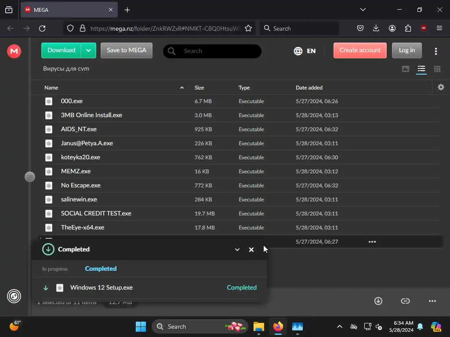
Task: Click the Completed transfer status icon
Action: (48, 249)
